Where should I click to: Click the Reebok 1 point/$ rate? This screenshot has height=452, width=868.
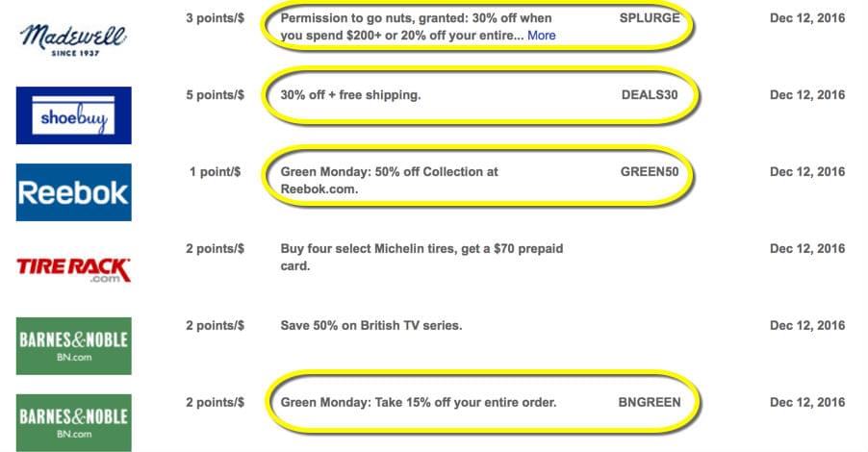(215, 172)
